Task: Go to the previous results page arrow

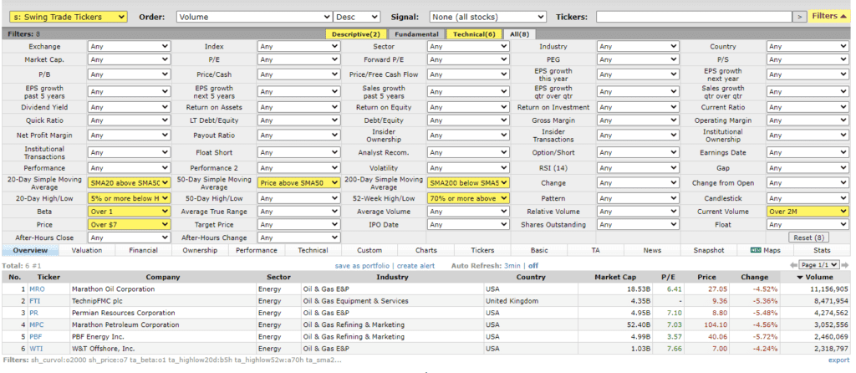Action: [x=793, y=265]
